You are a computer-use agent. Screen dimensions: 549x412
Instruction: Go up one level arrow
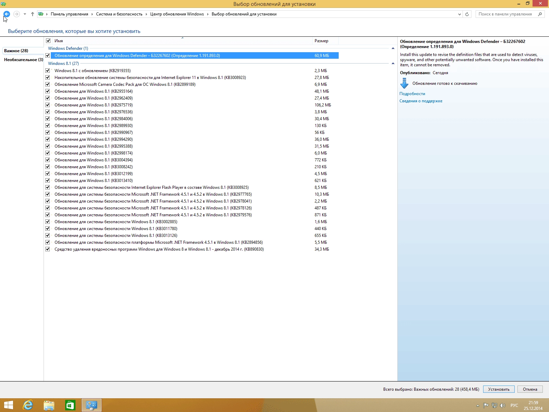(32, 14)
